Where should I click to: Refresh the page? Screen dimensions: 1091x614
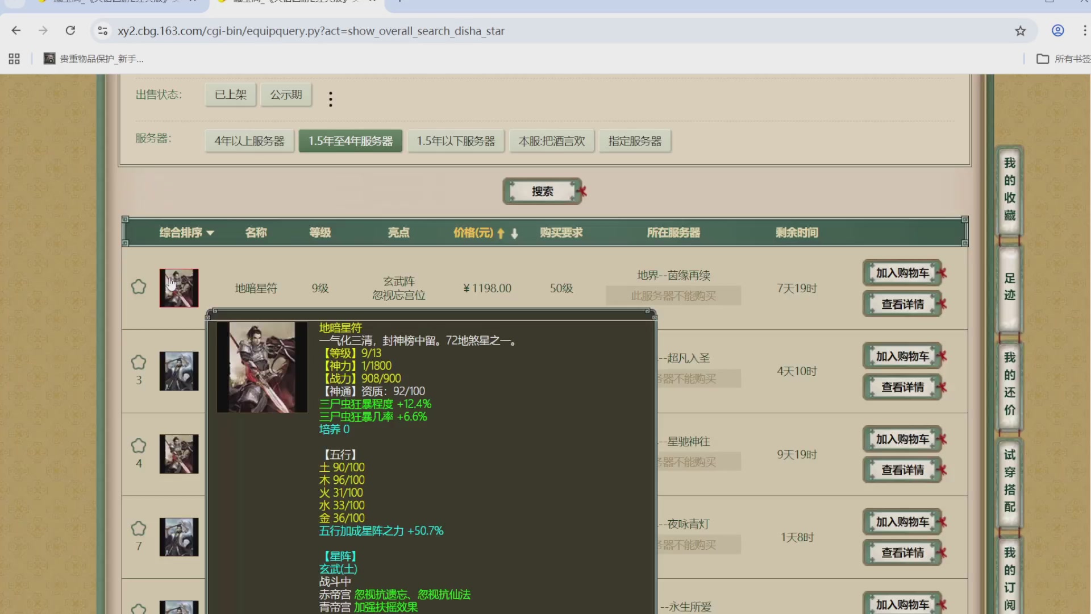click(70, 31)
